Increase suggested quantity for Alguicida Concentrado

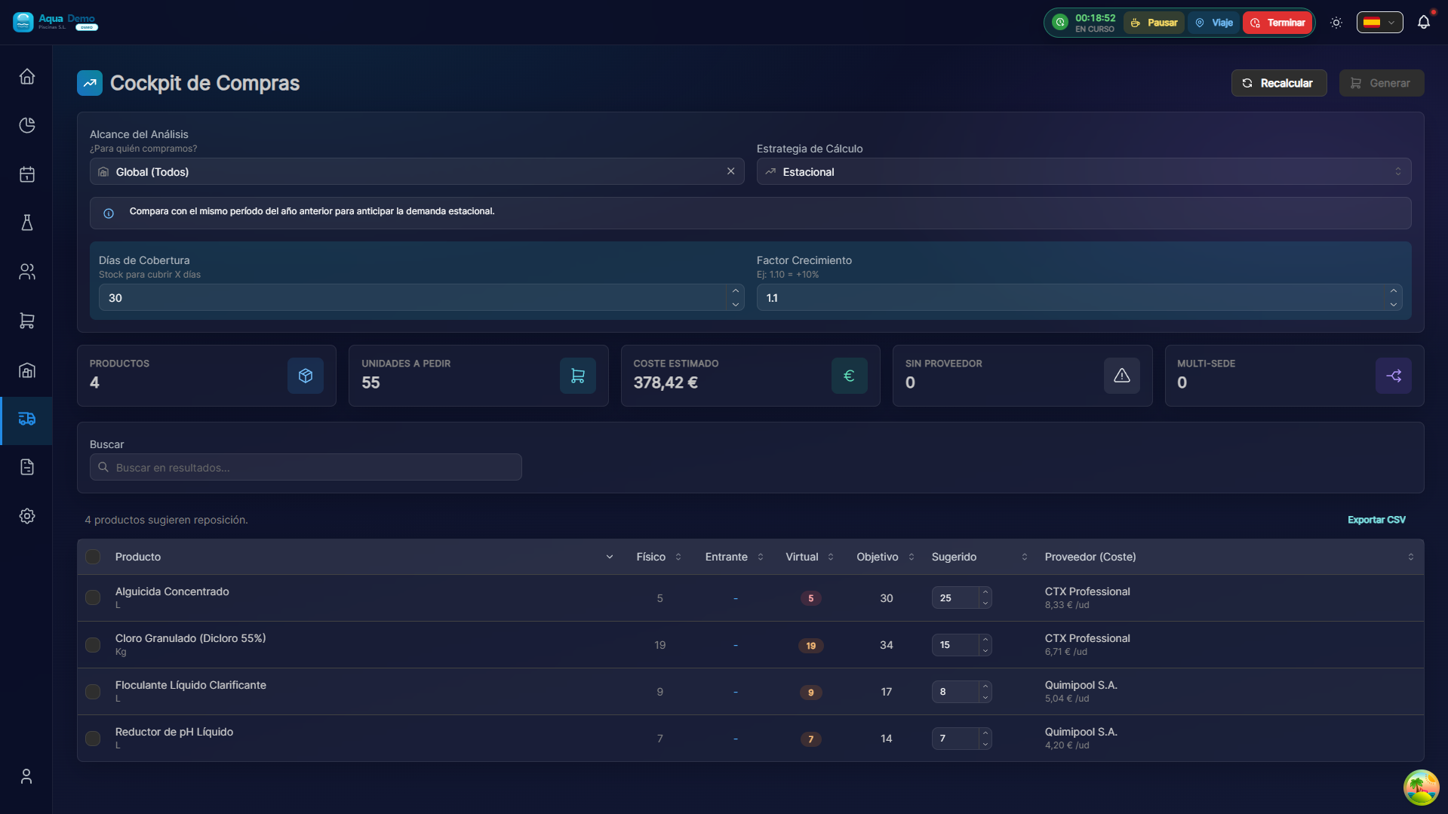coord(985,592)
